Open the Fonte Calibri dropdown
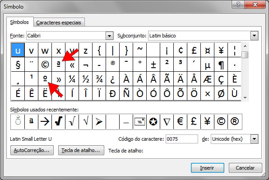Screen dimensions: 269x180 110,36
